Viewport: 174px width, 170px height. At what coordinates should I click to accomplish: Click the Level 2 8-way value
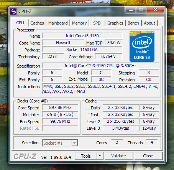click(x=149, y=121)
